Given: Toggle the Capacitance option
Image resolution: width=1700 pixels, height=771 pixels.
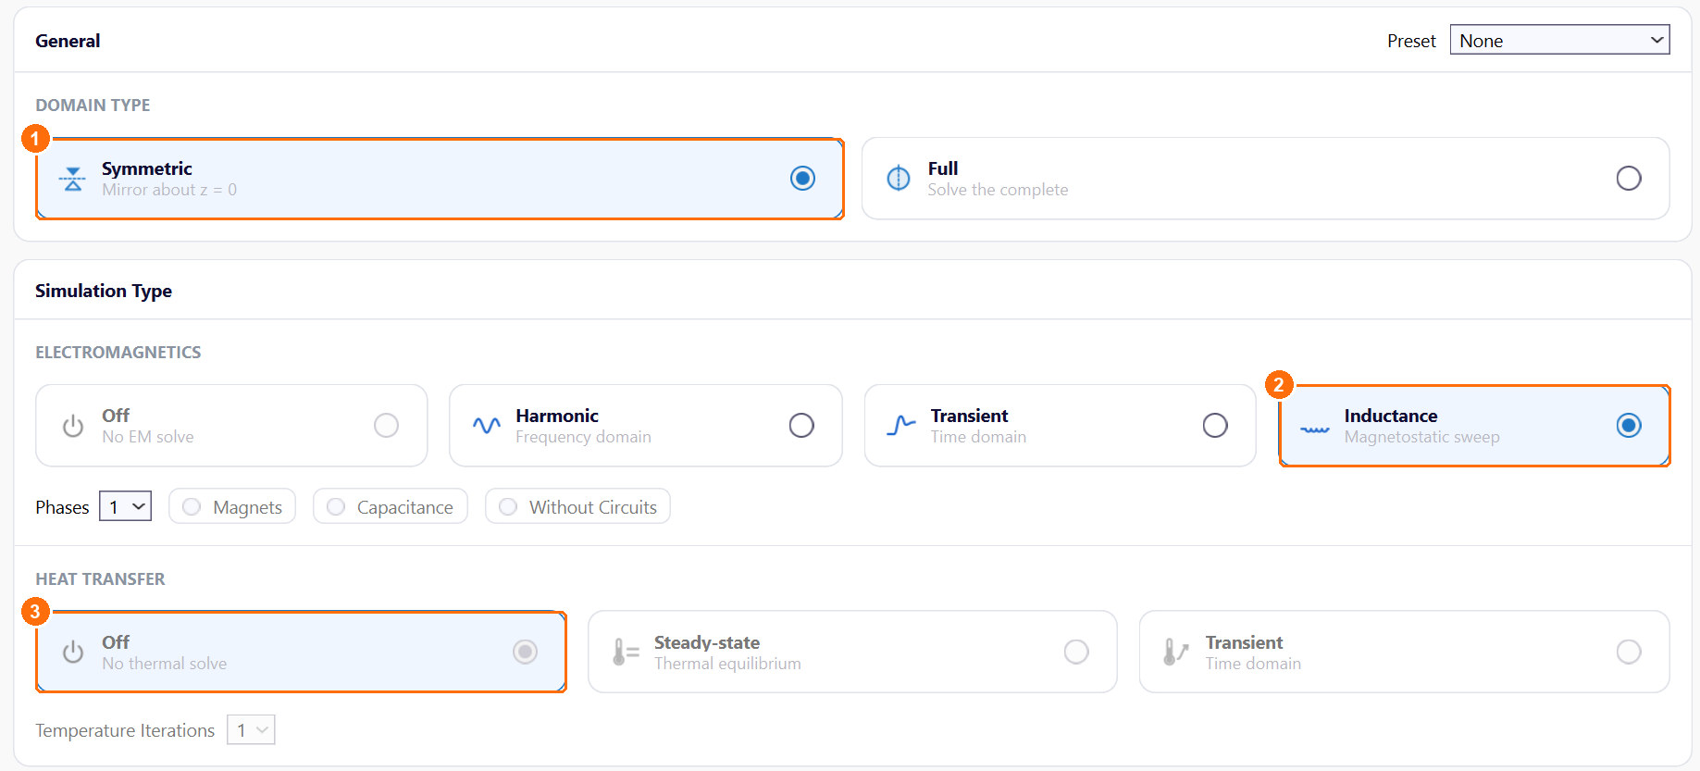Looking at the screenshot, I should 391,506.
